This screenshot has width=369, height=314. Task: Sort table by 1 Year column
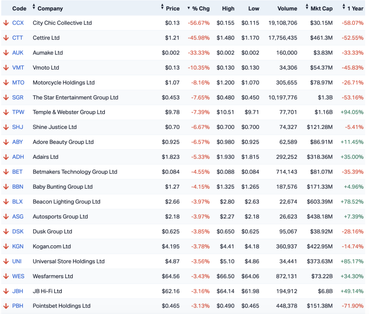pos(353,9)
